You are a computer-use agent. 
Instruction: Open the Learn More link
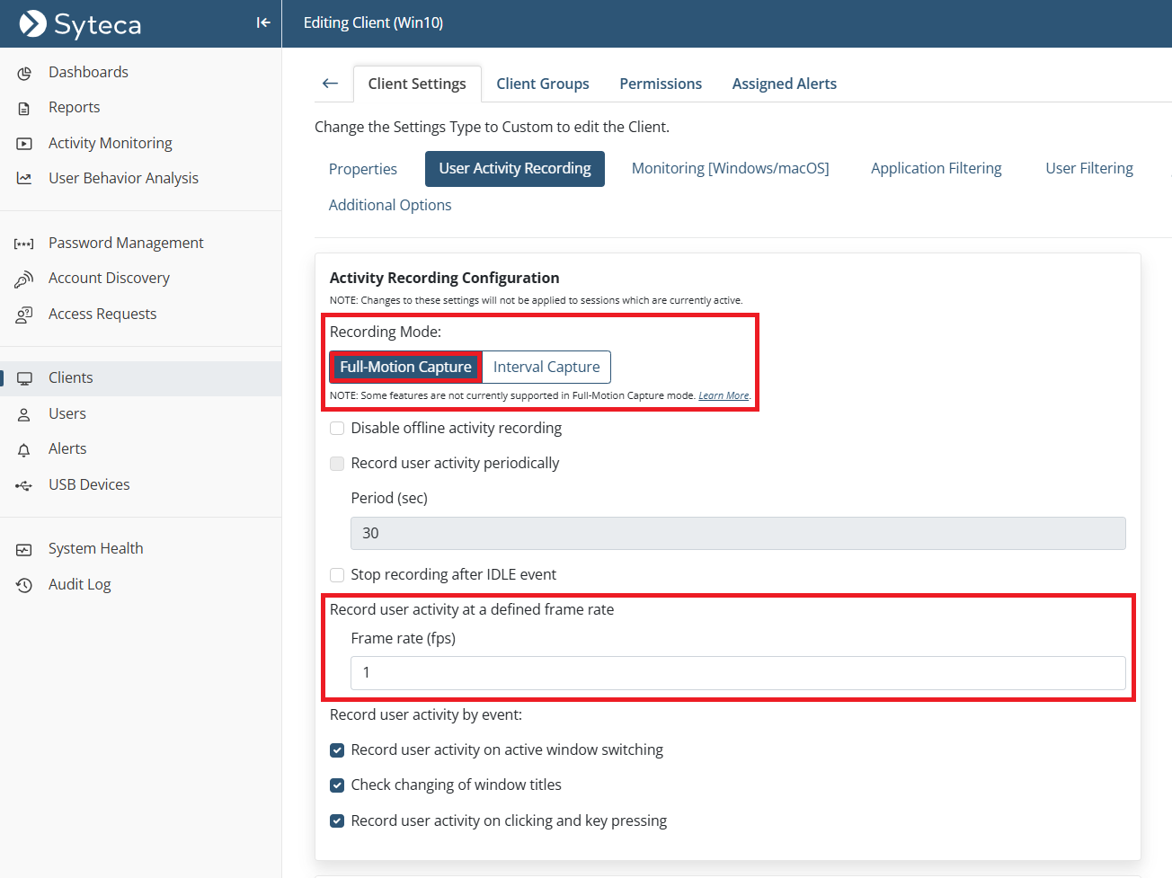(724, 395)
